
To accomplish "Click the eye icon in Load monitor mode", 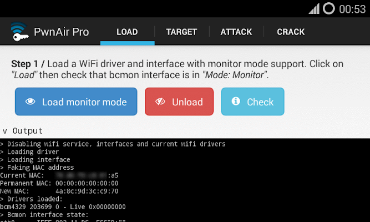I will (x=30, y=102).
